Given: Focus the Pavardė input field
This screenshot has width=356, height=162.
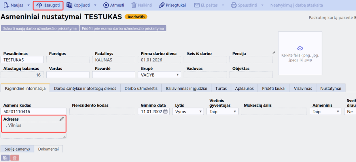Looking at the screenshot, I should click(114, 74).
